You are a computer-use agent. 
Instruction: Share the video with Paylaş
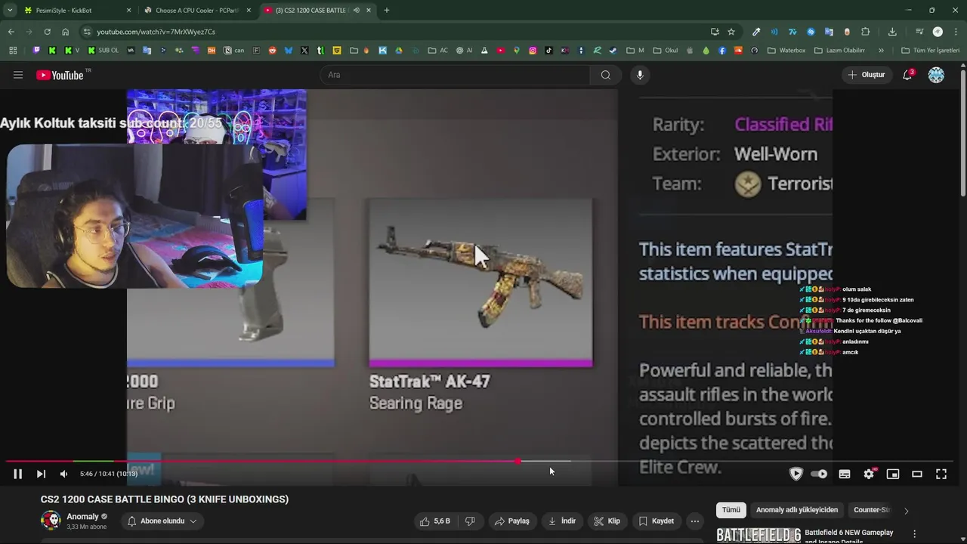pos(511,521)
